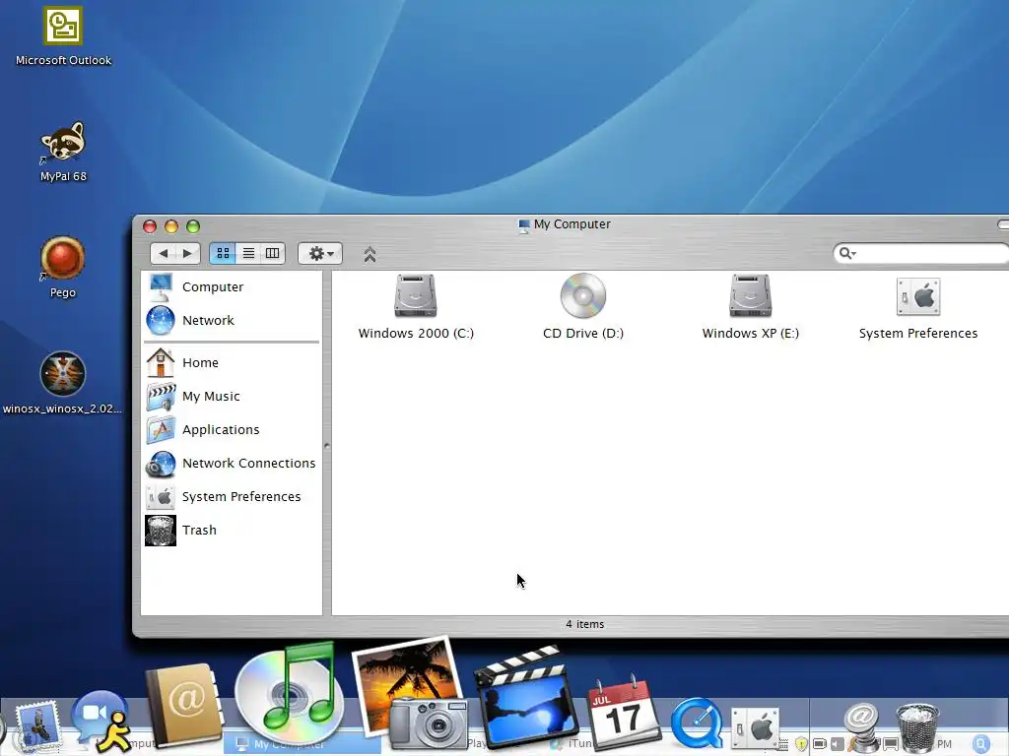Click the double up-chevron toolbar icon
This screenshot has height=756, width=1009.
pos(370,255)
